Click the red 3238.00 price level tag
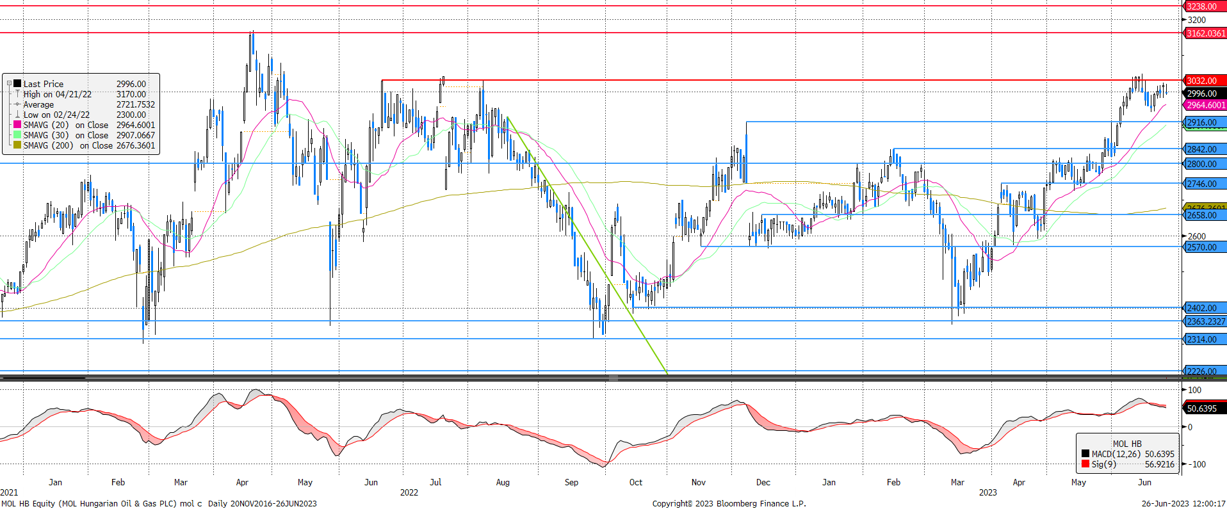This screenshot has height=509, width=1227. pos(1204,6)
